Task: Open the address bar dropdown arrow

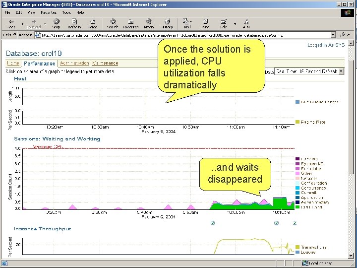Action: coord(333,35)
